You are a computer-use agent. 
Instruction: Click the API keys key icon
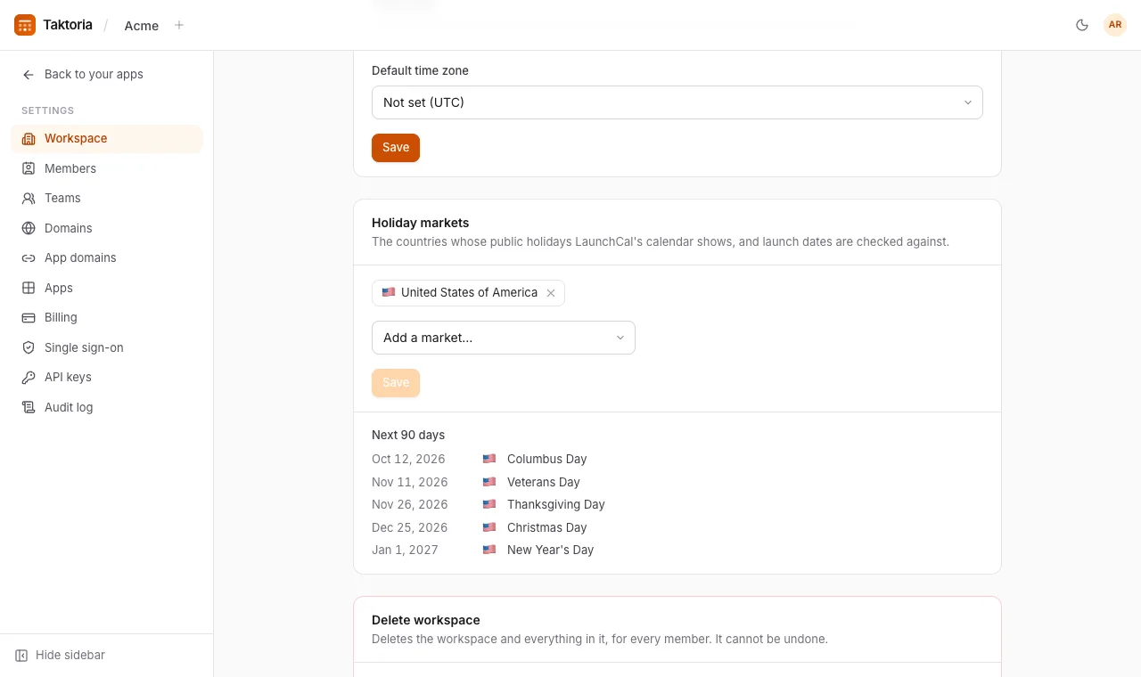point(29,378)
